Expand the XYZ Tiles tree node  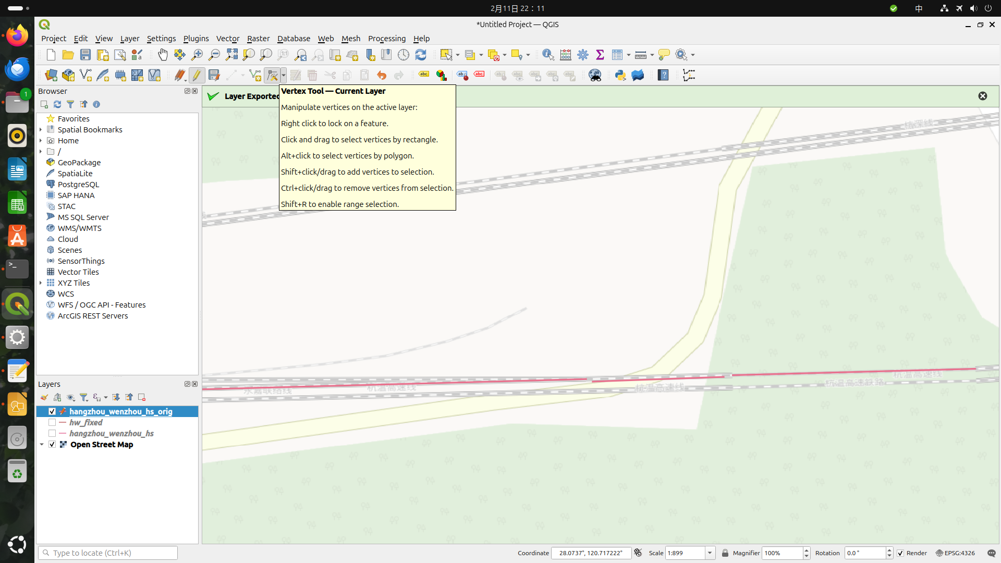(x=41, y=283)
